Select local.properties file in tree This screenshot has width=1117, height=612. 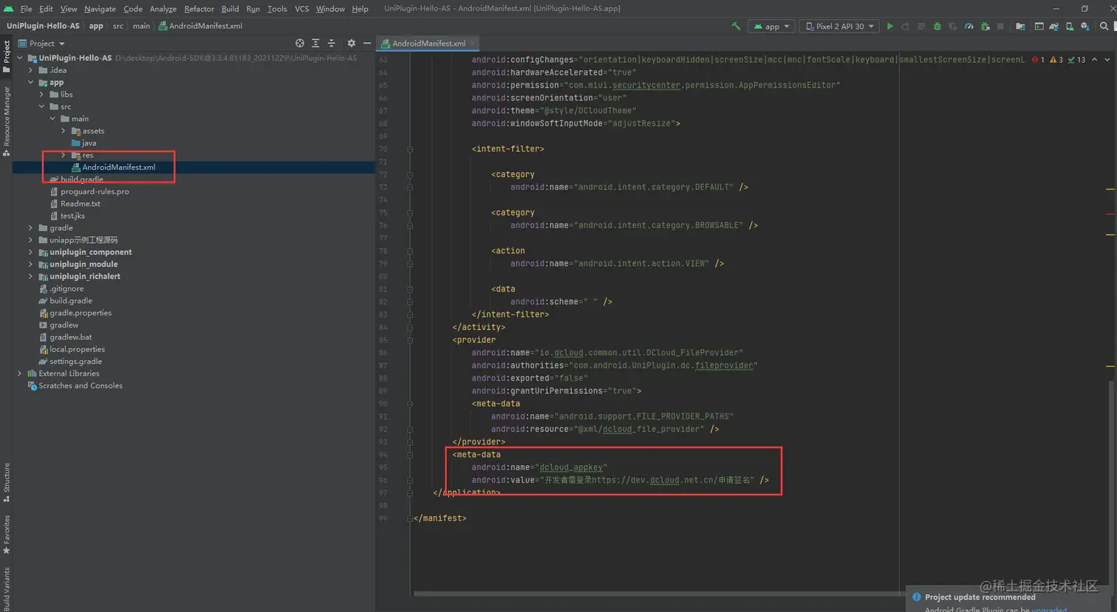(77, 349)
